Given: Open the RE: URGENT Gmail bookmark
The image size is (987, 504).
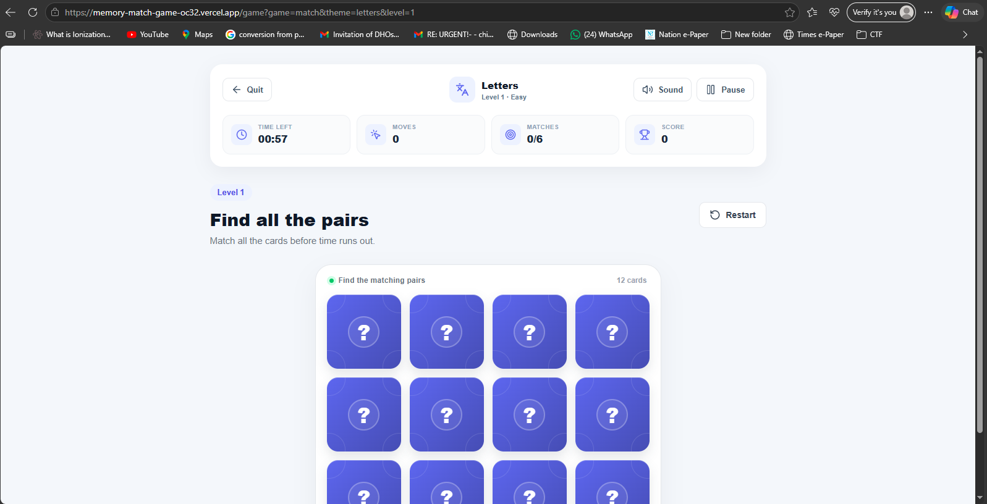Looking at the screenshot, I should click(454, 35).
